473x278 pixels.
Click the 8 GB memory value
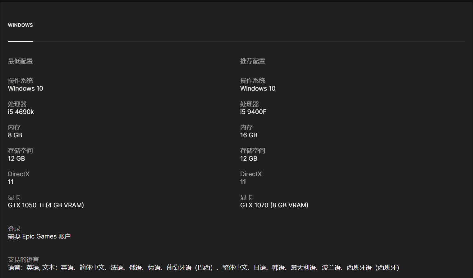15,135
